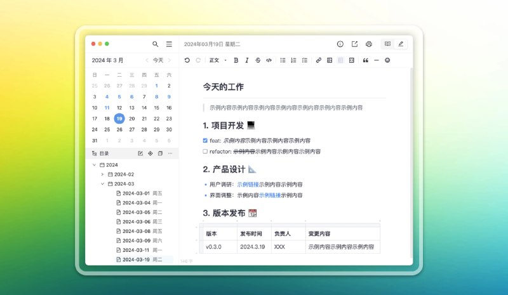Click the export/share icon in header

click(354, 44)
